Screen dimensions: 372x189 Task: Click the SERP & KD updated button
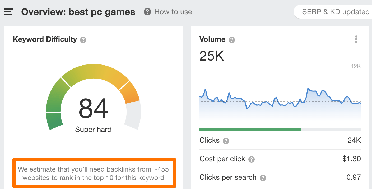[x=336, y=12]
